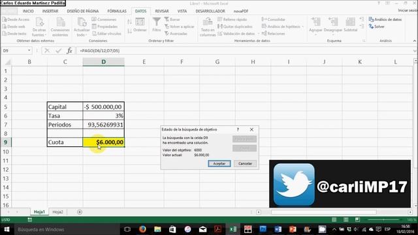Open the INSERTAR ribbon tab
The image size is (418, 235).
tap(50, 11)
